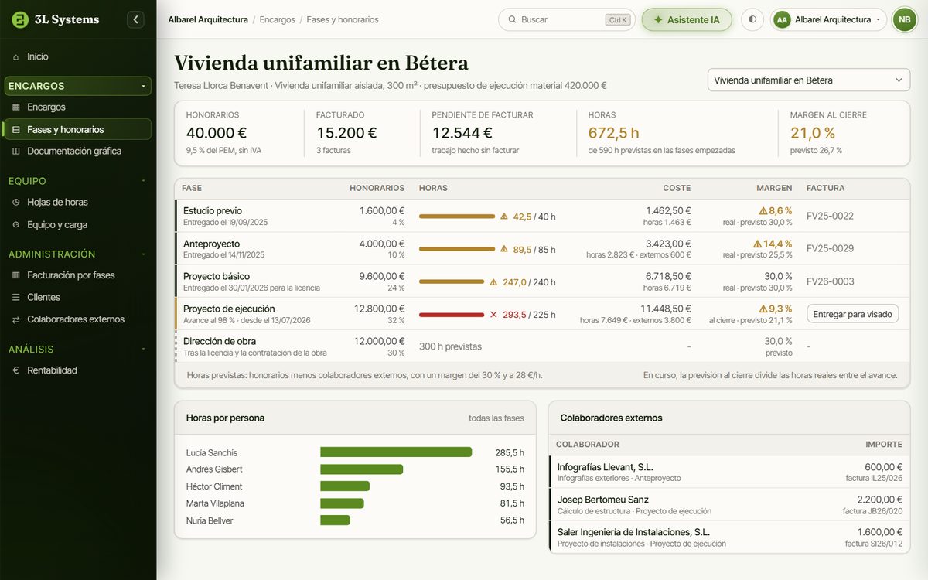The height and width of the screenshot is (580, 928).
Task: Click the Rentabilidad euro icon
Action: (x=15, y=370)
